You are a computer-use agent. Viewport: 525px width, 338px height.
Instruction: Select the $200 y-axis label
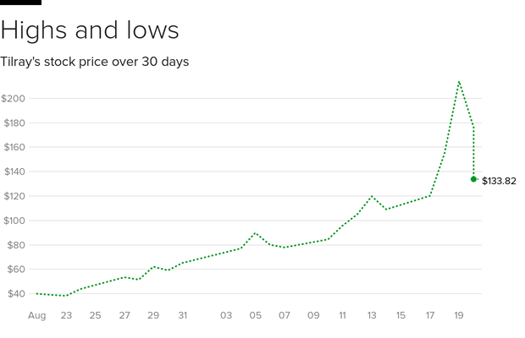coord(13,99)
